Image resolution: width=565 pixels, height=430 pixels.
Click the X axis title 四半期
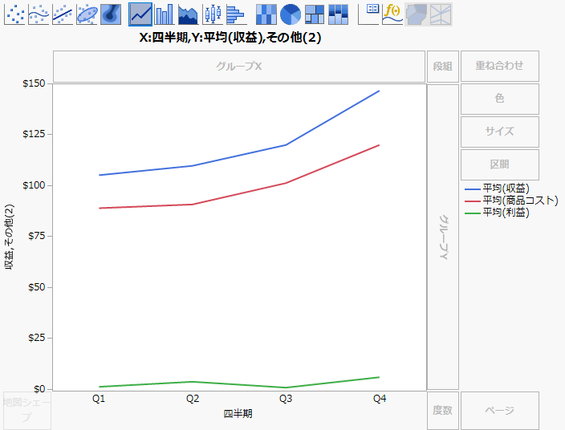click(x=238, y=413)
